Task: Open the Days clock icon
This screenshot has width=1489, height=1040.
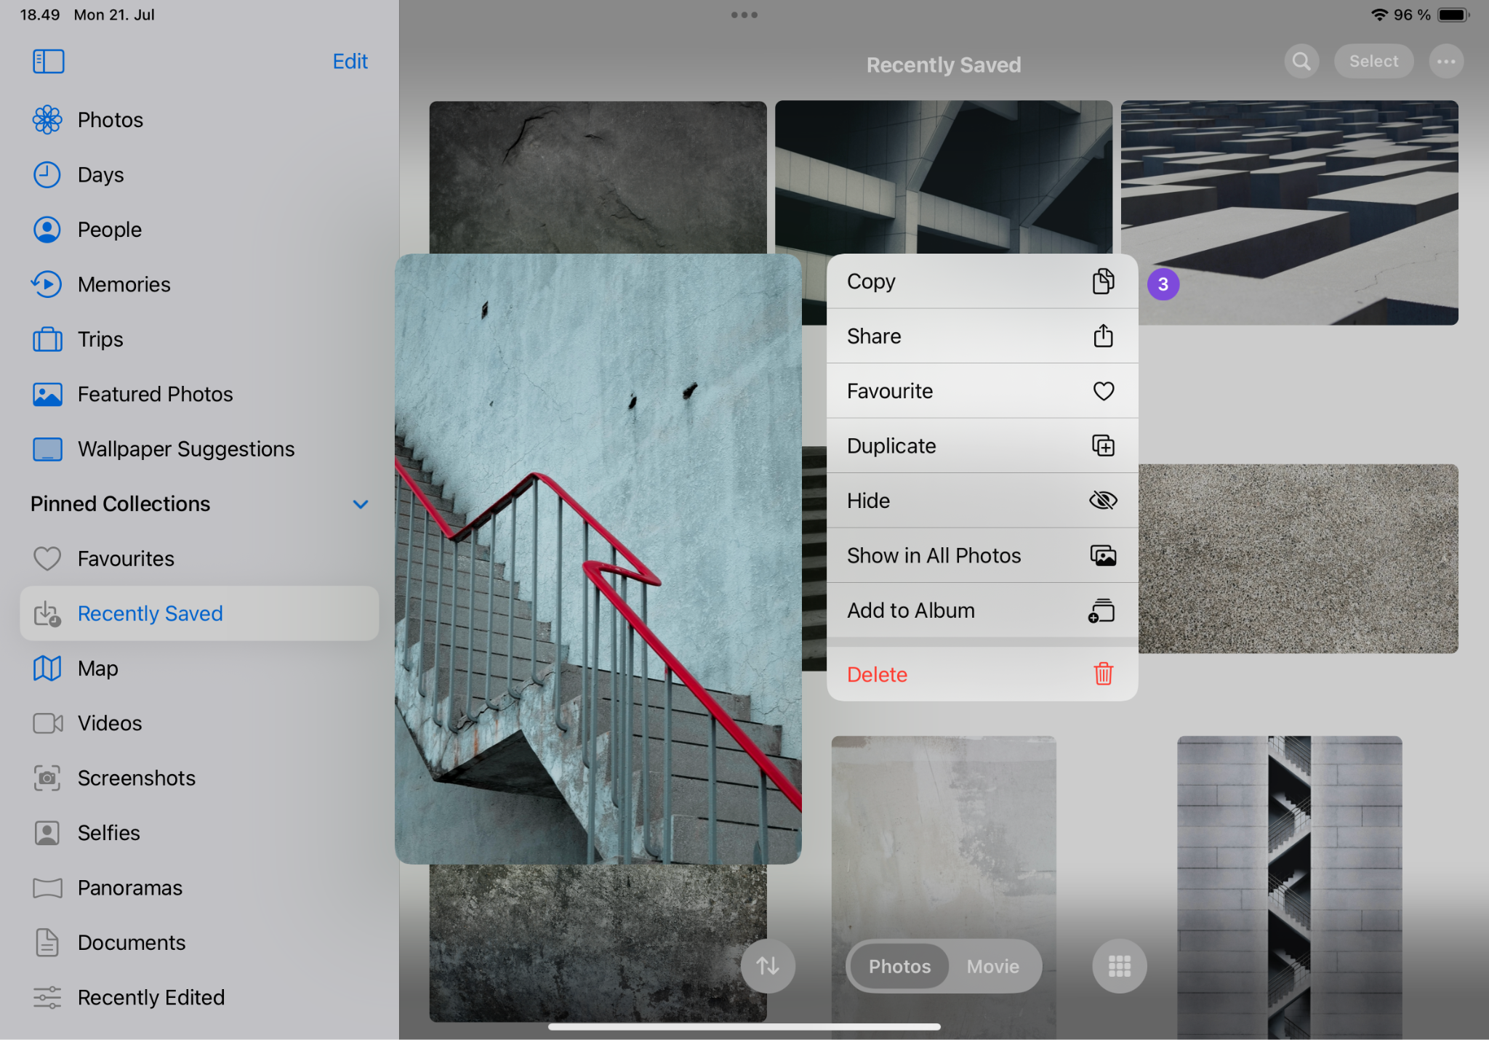Action: point(47,175)
